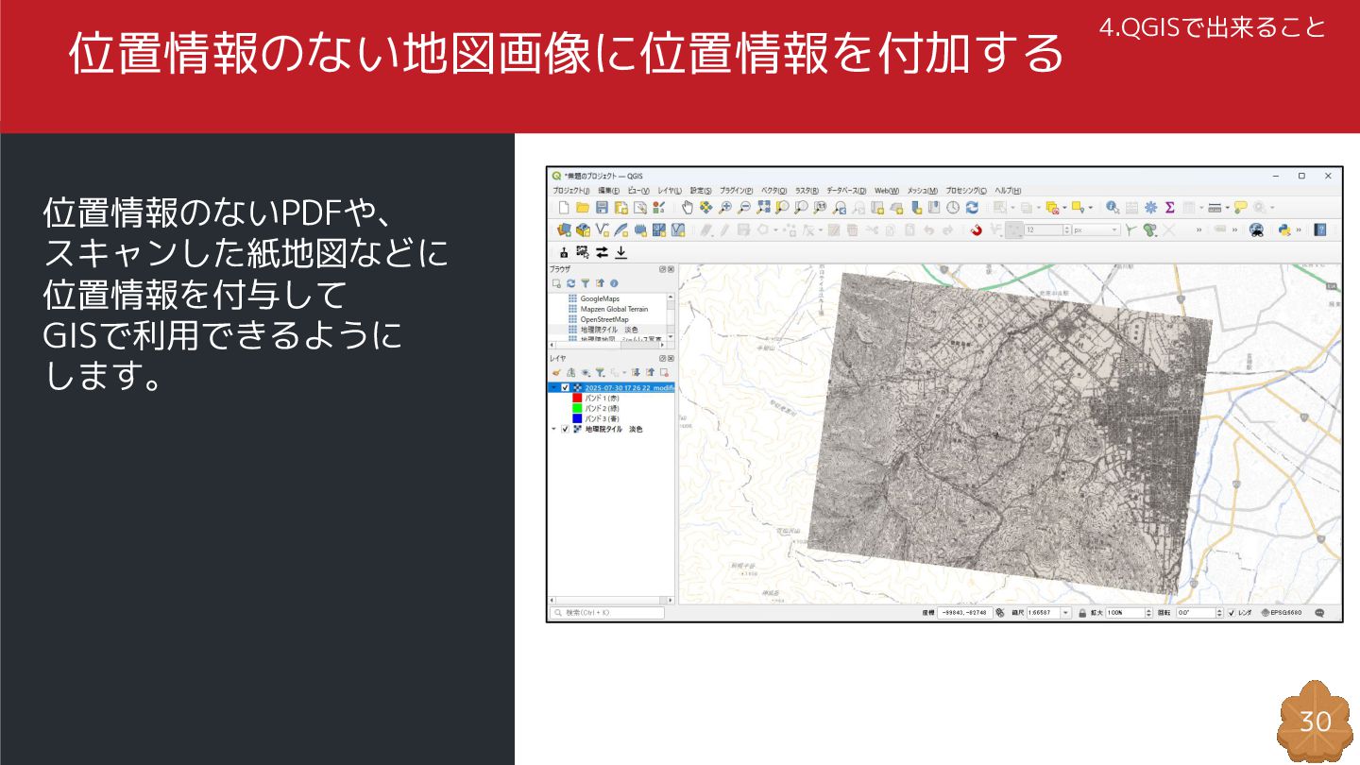This screenshot has height=765, width=1360.
Task: Select the Zoom Out magnifier tool
Action: point(744,207)
